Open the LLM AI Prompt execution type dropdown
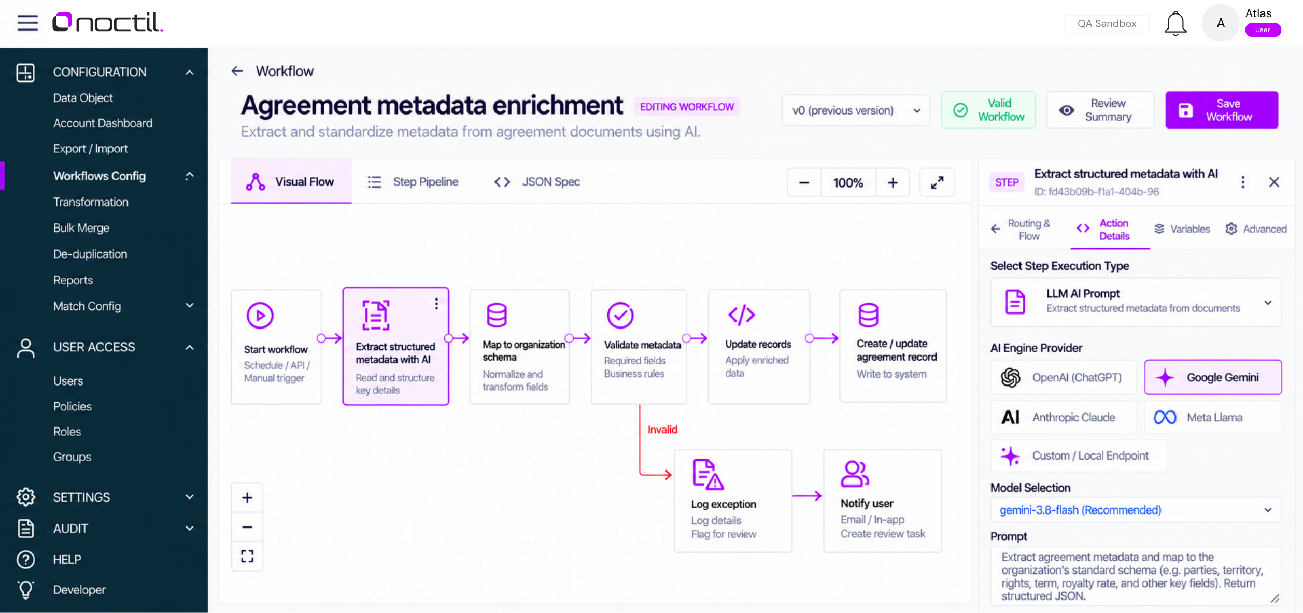The width and height of the screenshot is (1303, 613). (1136, 302)
